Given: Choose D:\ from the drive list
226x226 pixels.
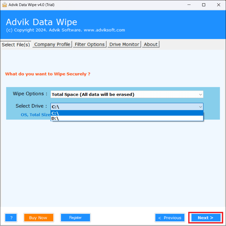Looking at the screenshot, I should click(127, 118).
